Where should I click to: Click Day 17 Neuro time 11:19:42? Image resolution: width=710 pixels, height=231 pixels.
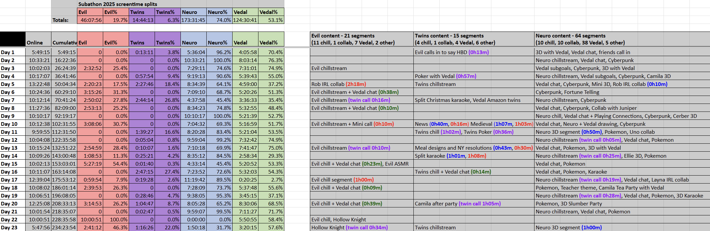(x=193, y=180)
